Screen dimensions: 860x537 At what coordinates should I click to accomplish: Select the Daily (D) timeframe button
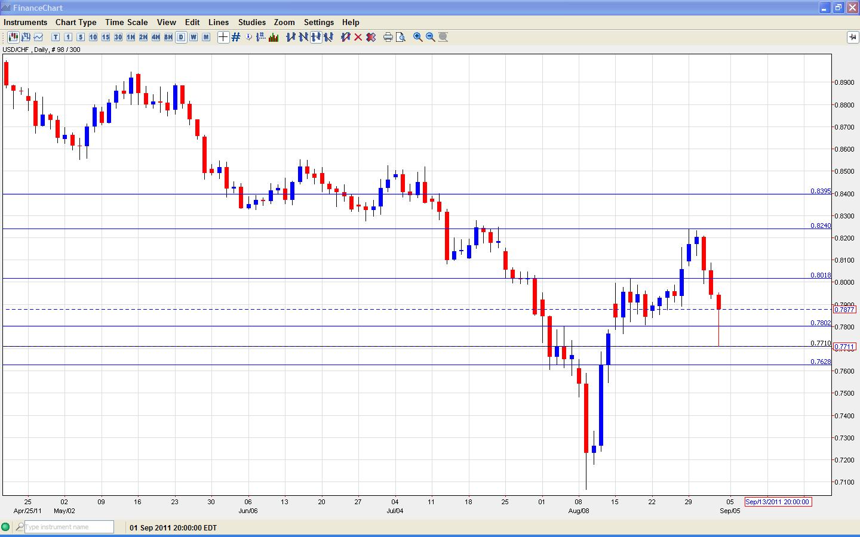pos(181,37)
